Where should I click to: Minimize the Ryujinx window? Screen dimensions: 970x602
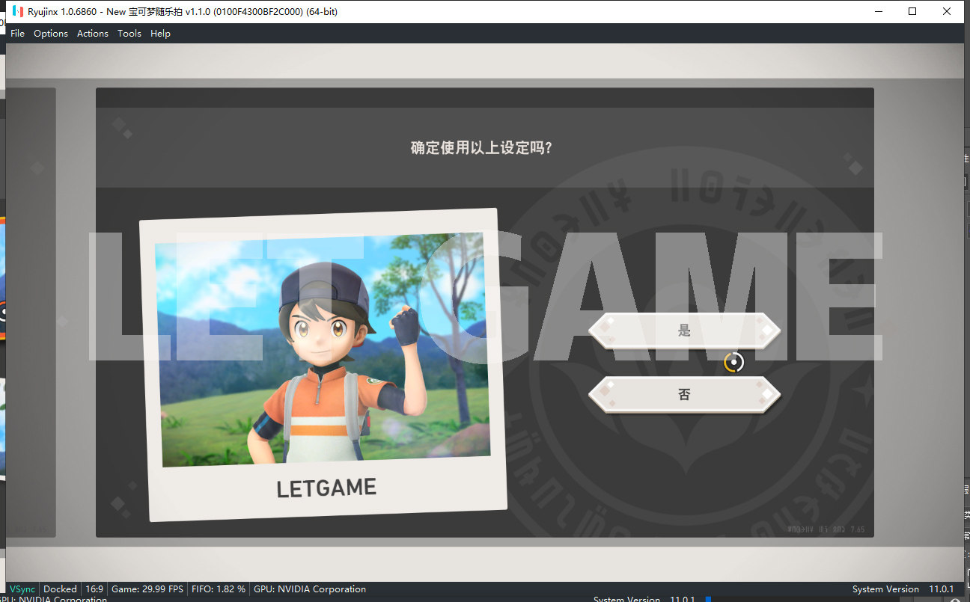pos(878,11)
